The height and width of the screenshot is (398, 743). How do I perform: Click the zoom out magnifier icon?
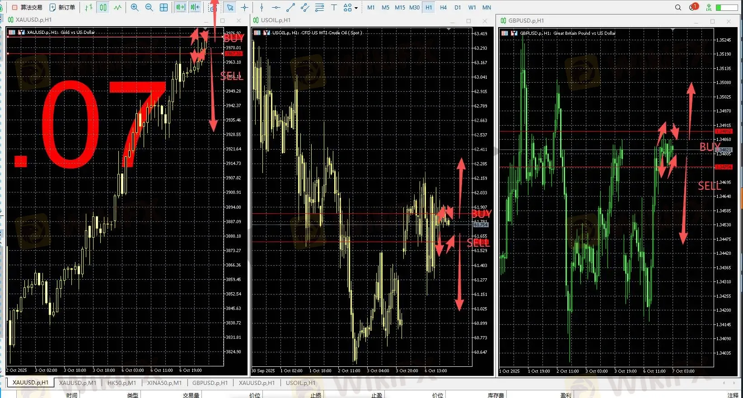tap(149, 7)
